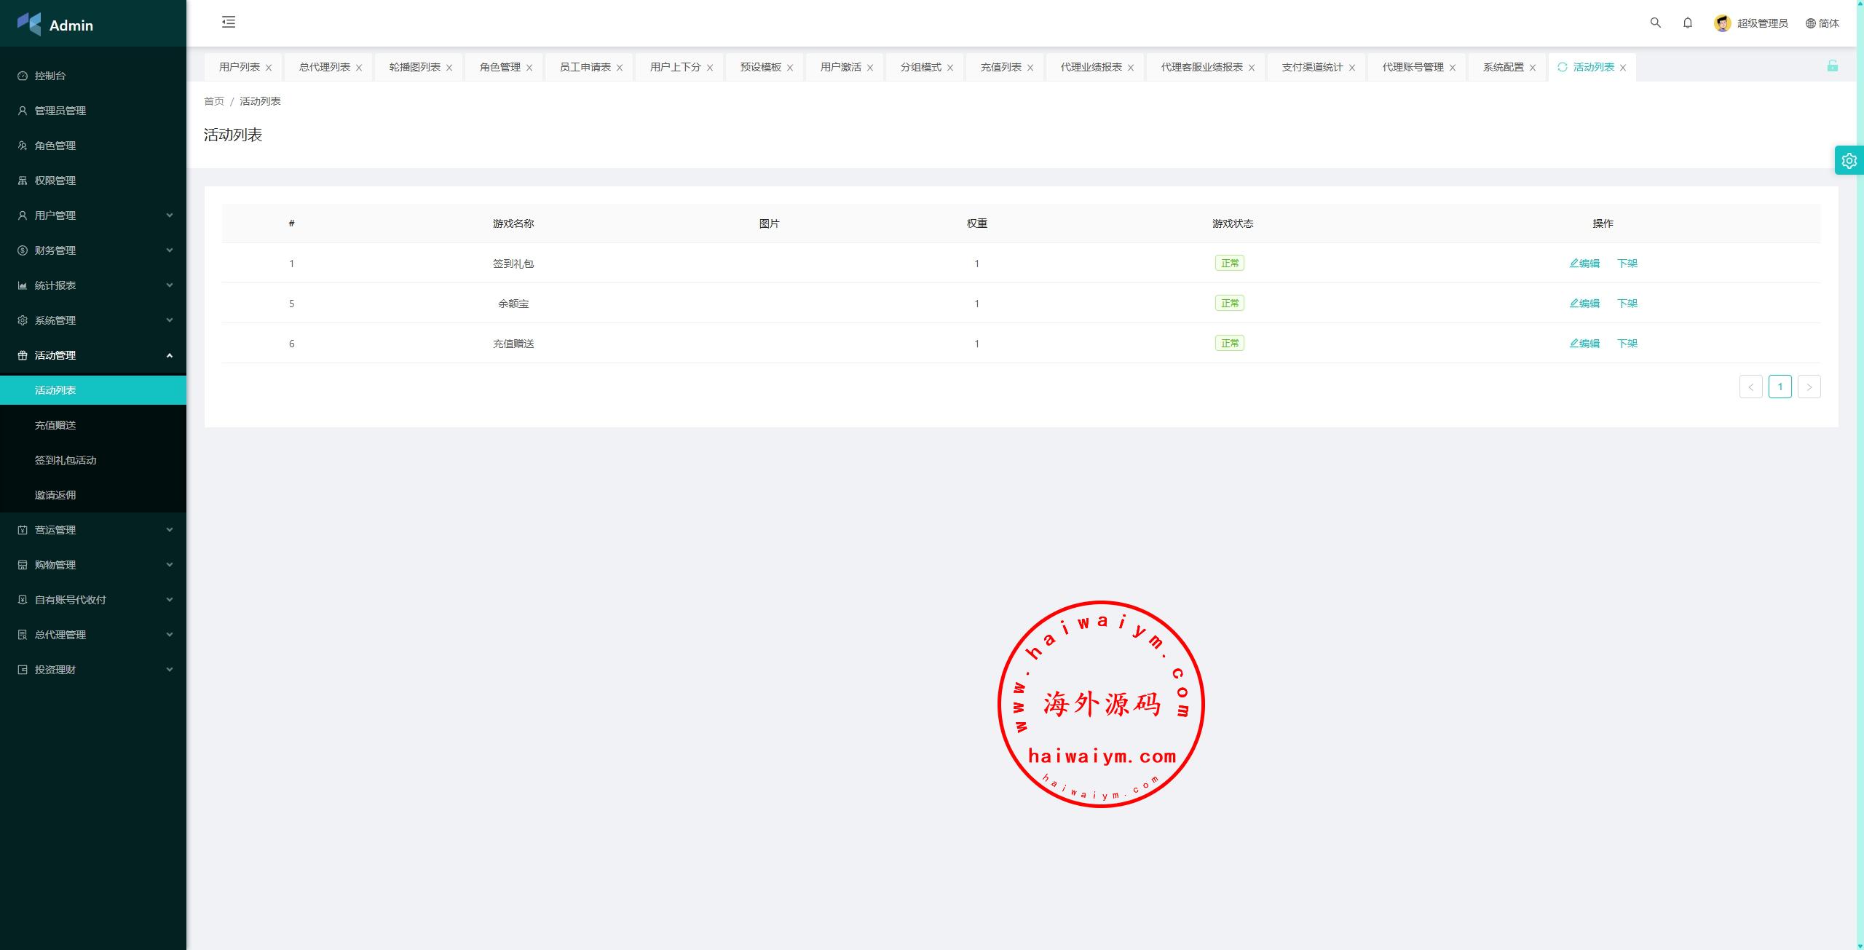Screen dimensions: 1864x950
Task: Click the super admin avatar
Action: tap(1722, 23)
